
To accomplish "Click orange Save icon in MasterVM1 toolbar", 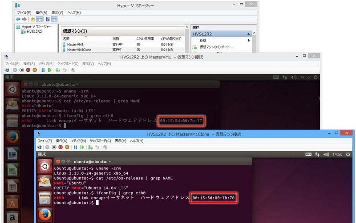I will coord(35,70).
